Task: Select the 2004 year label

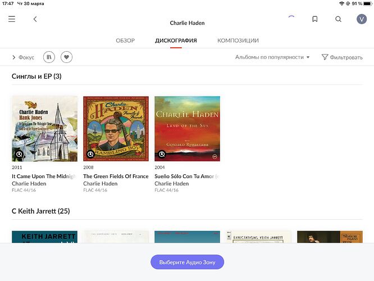Action: click(159, 167)
